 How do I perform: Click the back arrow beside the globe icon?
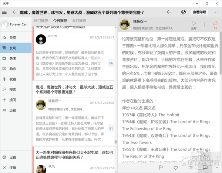coord(169,12)
